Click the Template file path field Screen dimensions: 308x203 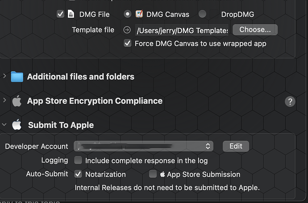tap(182, 30)
